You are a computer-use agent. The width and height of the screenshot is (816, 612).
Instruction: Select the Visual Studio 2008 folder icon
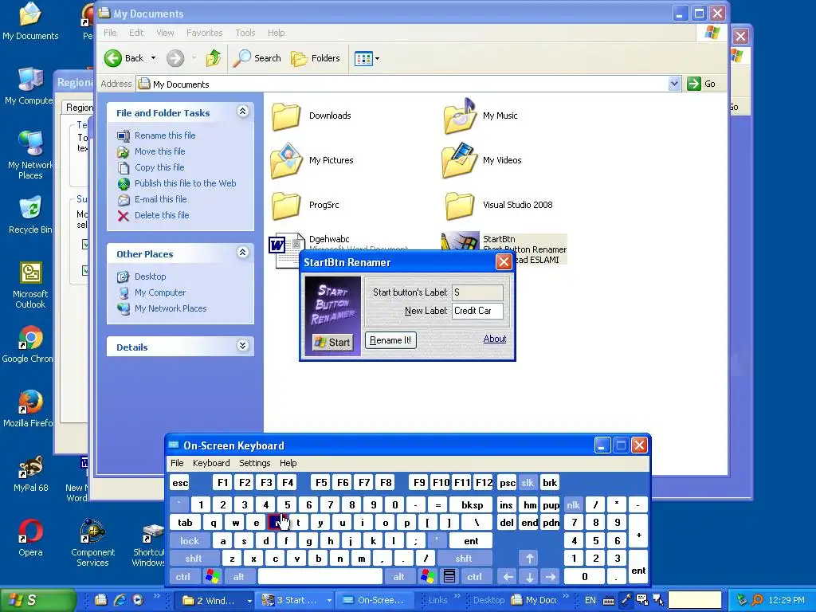(460, 205)
